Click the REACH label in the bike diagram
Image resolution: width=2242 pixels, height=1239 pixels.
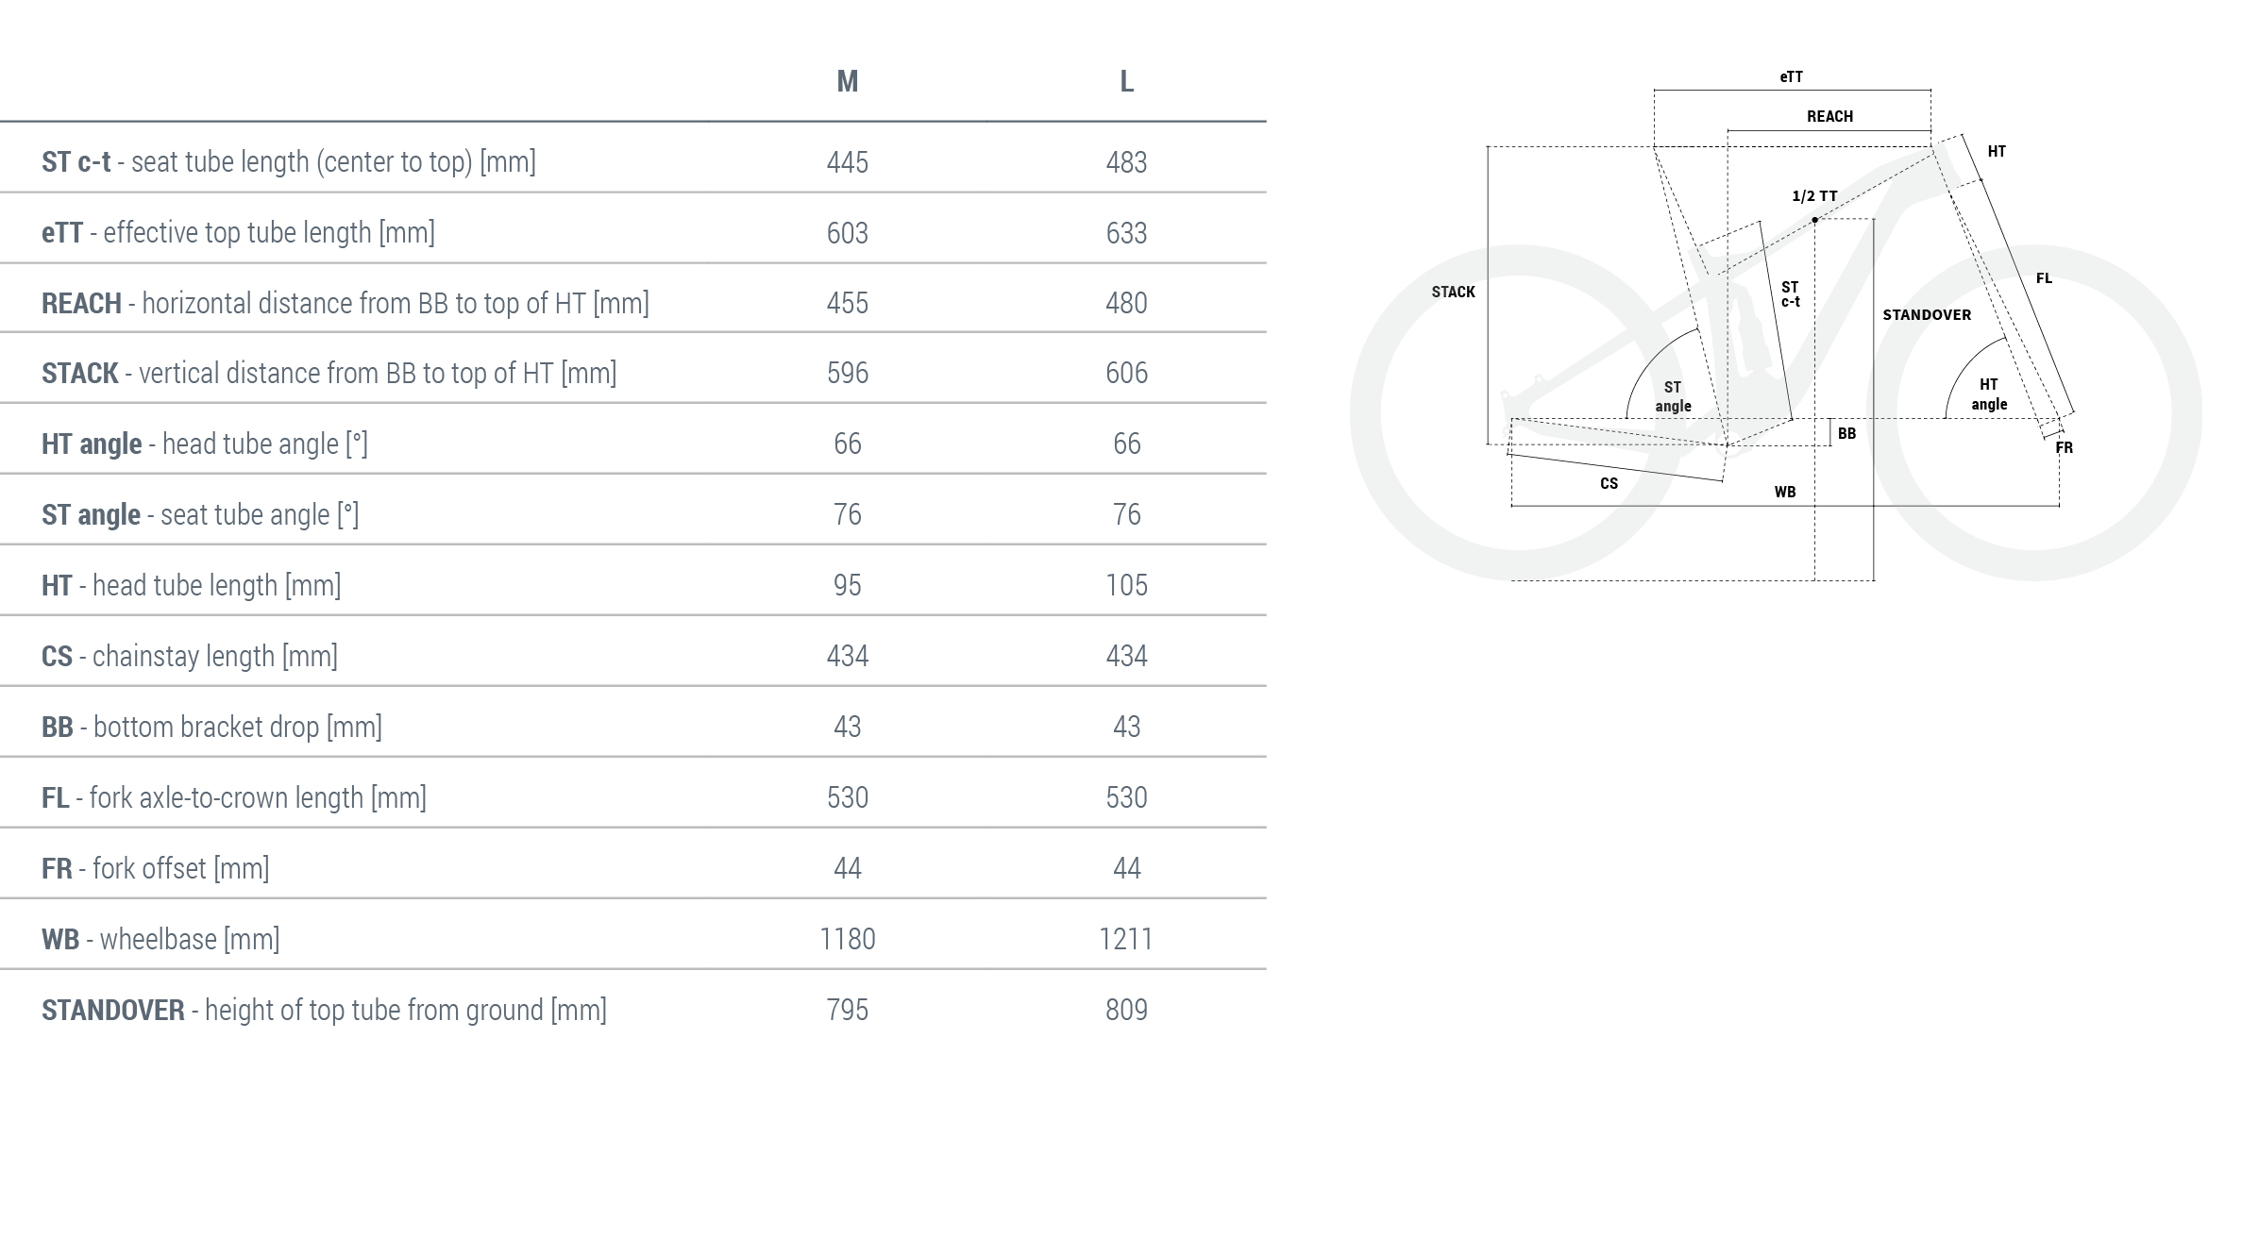click(x=1829, y=117)
